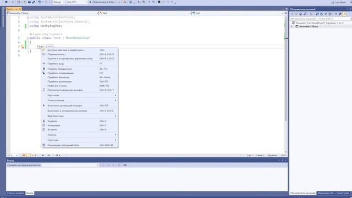Click the Sync icon in Solution Explorer
Image resolution: width=352 pixels, height=198 pixels.
(317, 14)
